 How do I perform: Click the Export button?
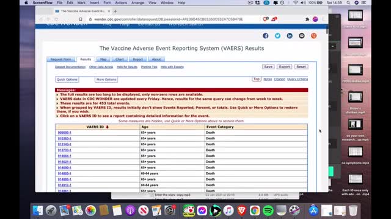click(x=284, y=67)
